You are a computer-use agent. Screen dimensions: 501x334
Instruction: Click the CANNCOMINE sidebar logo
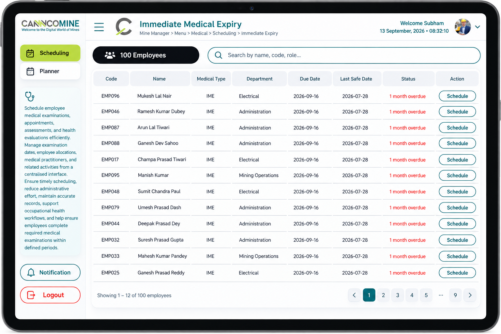(x=50, y=25)
